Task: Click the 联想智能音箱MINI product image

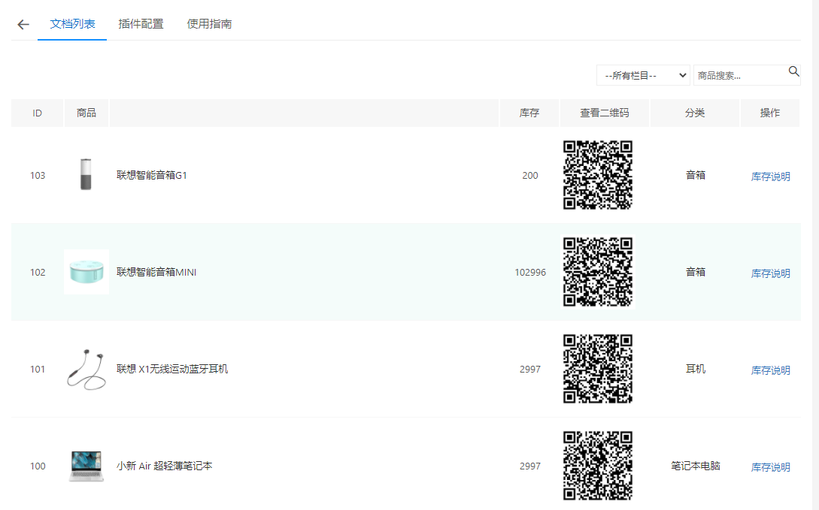Action: click(86, 272)
